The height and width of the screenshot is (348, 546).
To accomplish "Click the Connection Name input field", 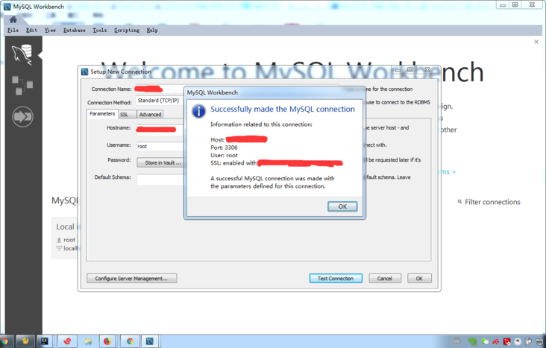I will click(x=160, y=89).
